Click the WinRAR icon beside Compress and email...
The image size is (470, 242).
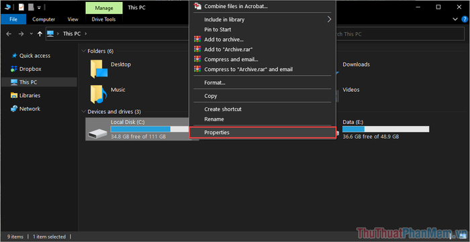pos(197,59)
